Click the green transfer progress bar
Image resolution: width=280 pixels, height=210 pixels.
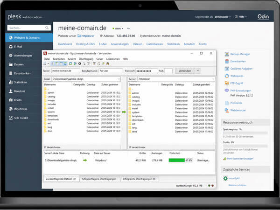tap(180, 160)
